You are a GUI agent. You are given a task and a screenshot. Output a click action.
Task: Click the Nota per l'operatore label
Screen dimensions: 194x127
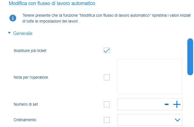[31, 77]
